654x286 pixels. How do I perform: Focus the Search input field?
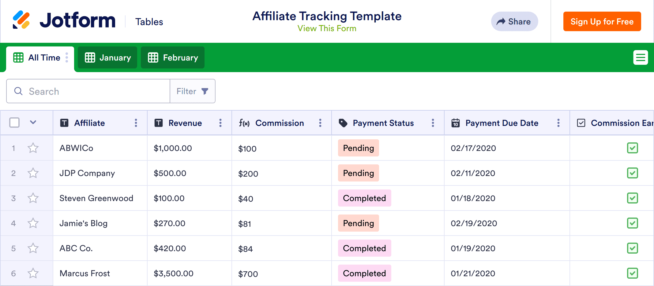point(92,91)
